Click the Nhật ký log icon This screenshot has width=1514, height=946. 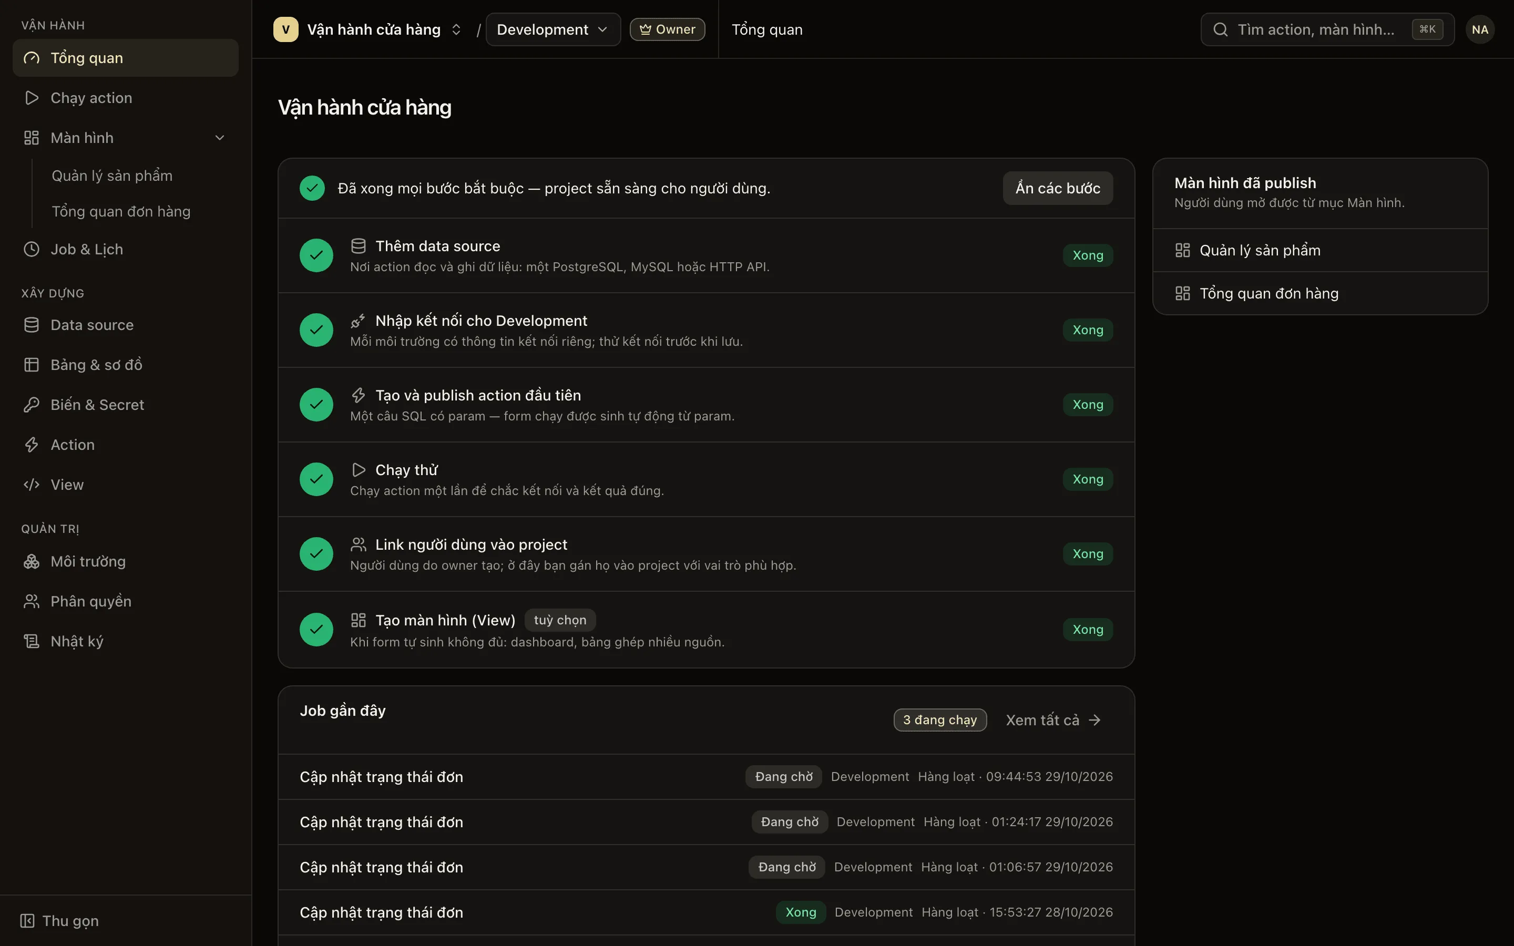click(x=32, y=641)
